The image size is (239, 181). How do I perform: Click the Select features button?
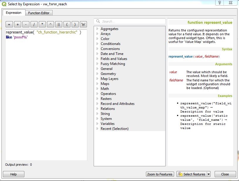point(192,174)
